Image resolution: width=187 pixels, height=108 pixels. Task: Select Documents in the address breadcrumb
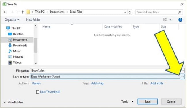[x=57, y=12]
